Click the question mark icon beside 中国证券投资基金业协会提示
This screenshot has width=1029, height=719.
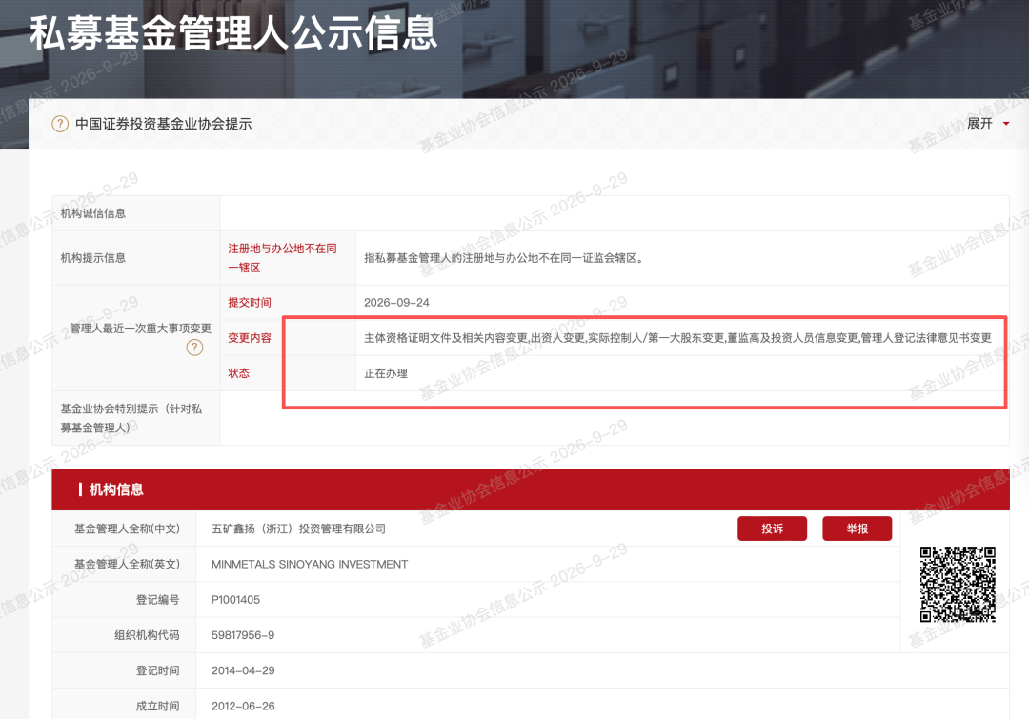tap(60, 124)
